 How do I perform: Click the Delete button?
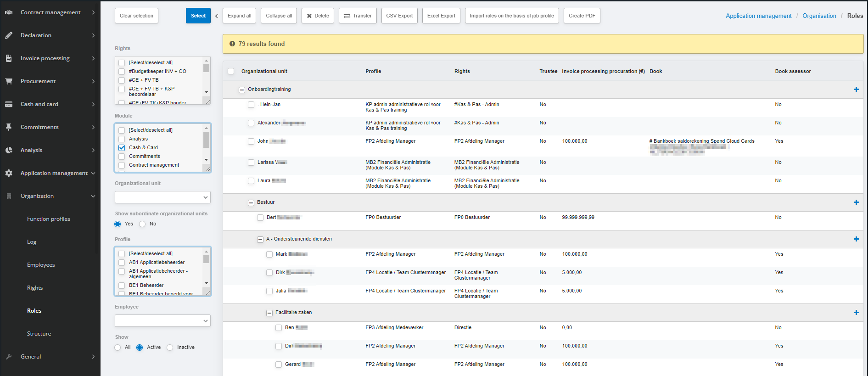[318, 16]
